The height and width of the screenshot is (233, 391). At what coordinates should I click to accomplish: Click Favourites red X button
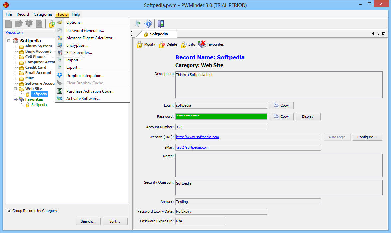coord(211,44)
